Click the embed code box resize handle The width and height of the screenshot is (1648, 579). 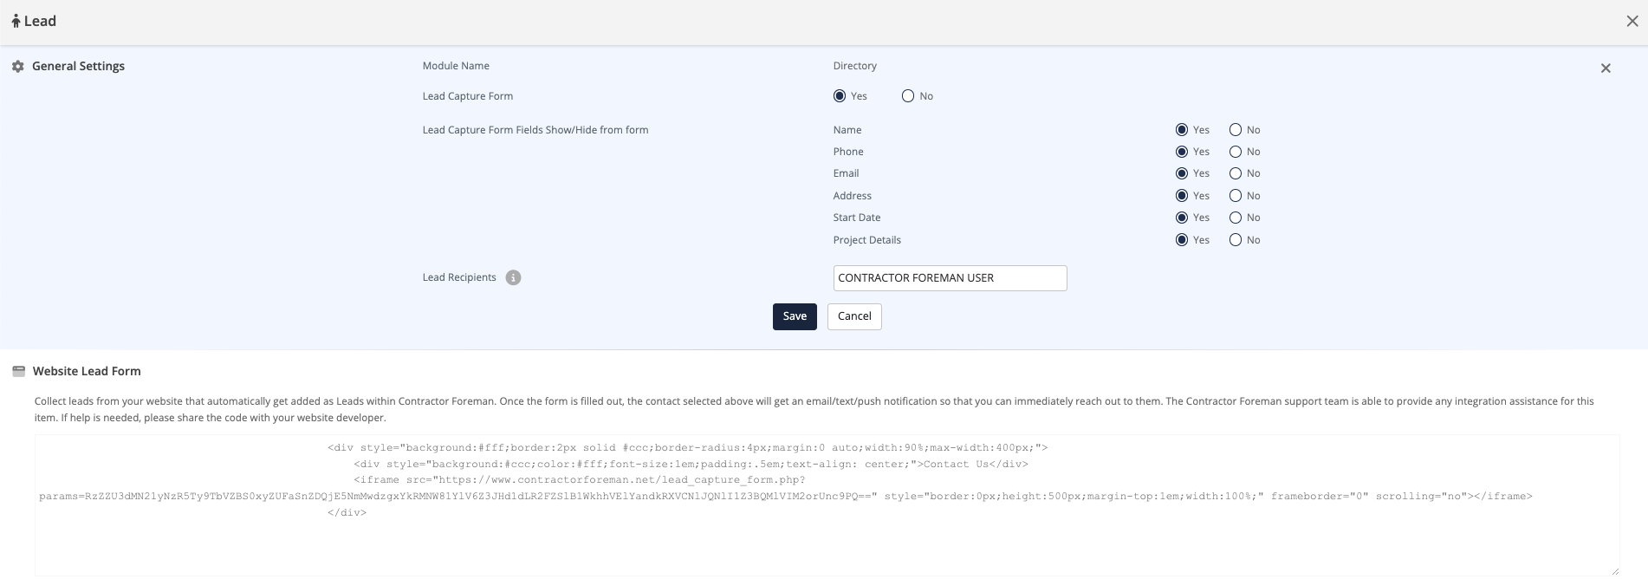(1614, 571)
